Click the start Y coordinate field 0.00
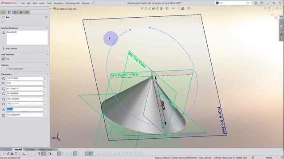 [x=25, y=83]
